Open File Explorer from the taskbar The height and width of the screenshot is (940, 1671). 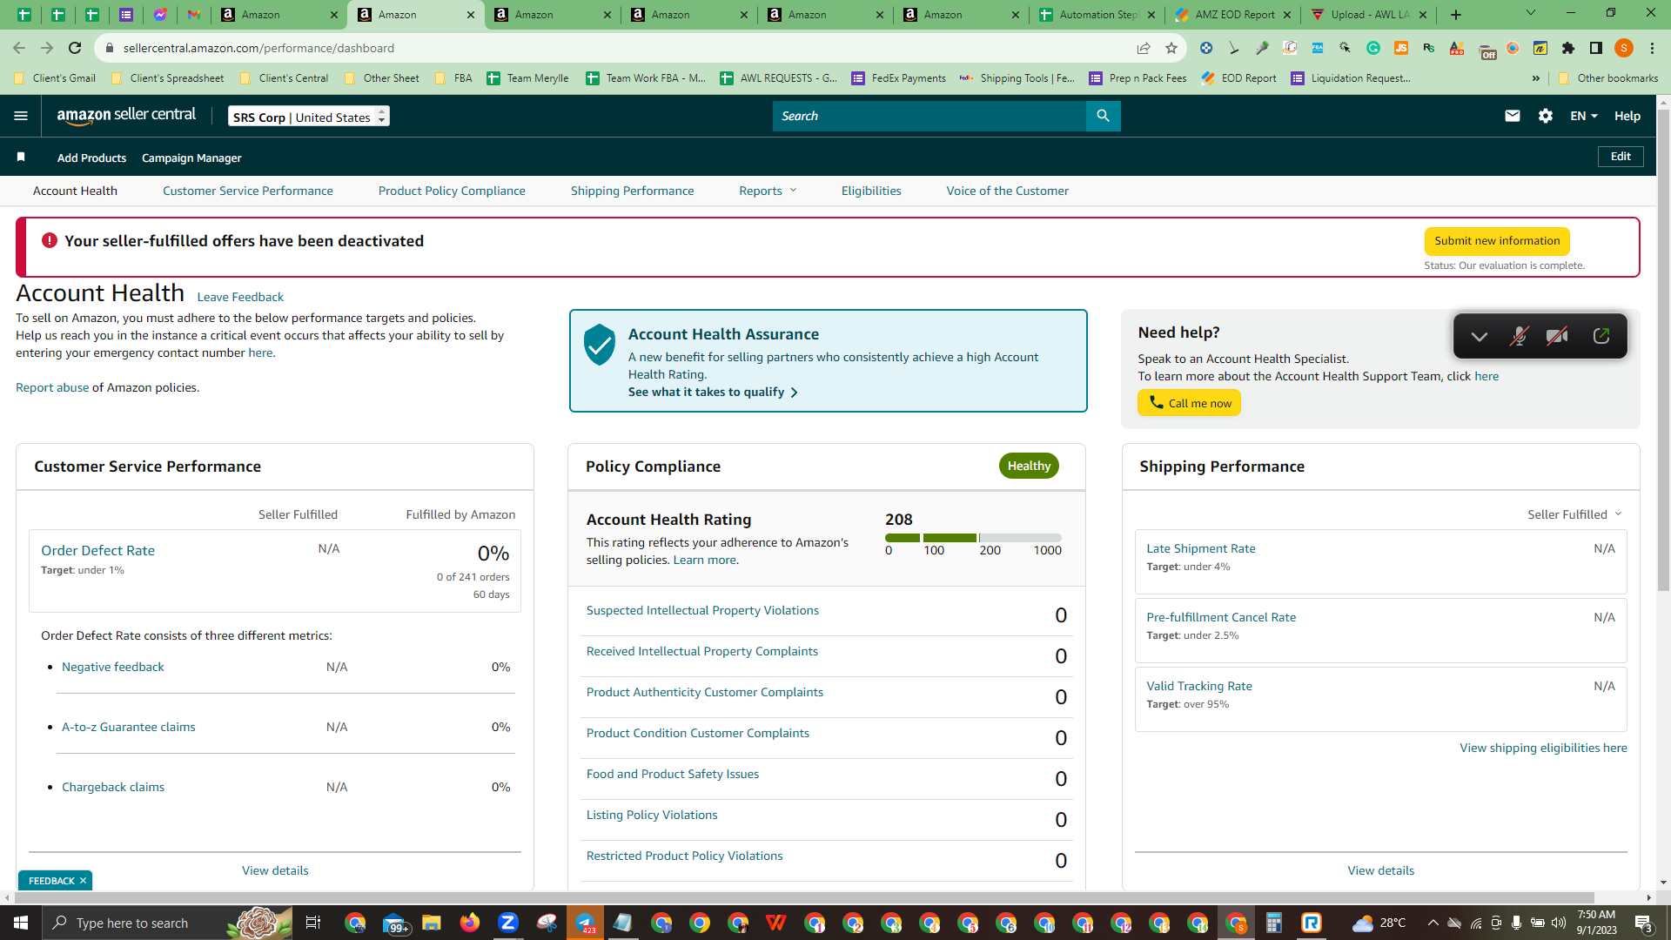pos(432,923)
